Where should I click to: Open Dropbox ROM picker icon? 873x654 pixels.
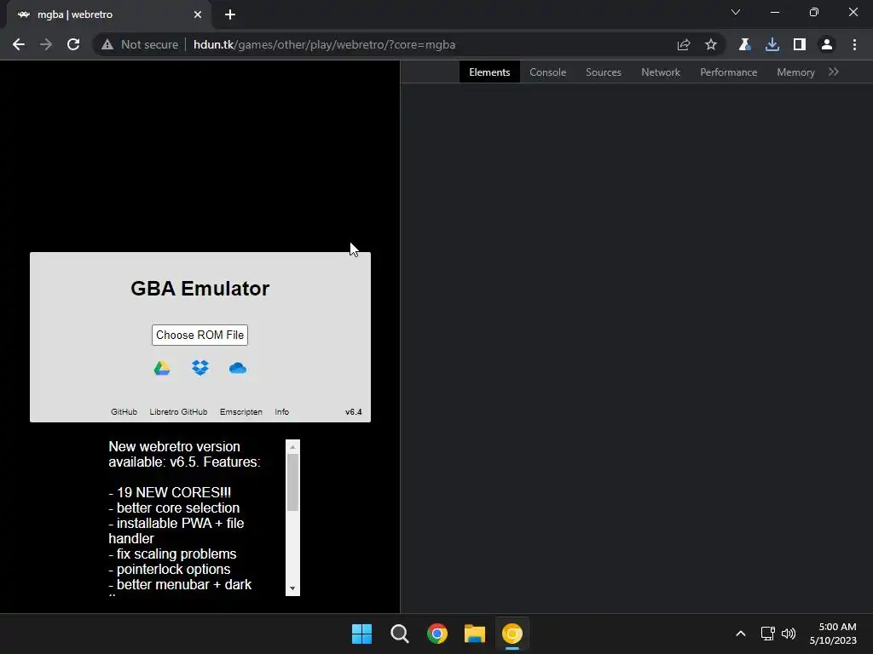click(199, 368)
